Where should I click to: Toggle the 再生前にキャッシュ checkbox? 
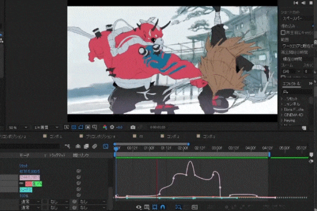283,32
